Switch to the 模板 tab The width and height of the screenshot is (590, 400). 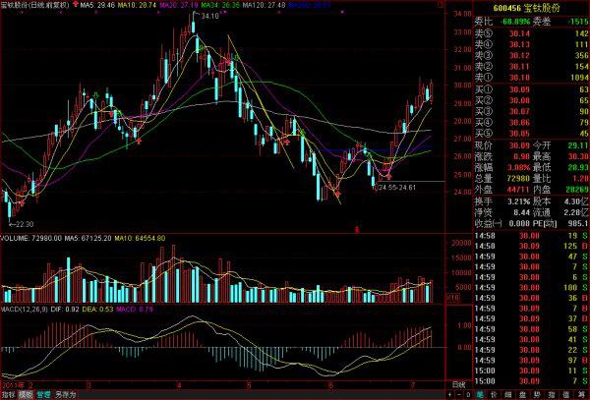coord(26,394)
